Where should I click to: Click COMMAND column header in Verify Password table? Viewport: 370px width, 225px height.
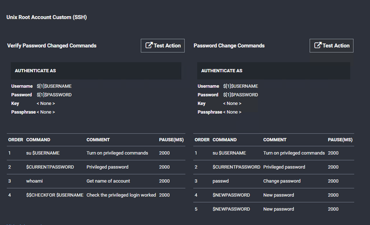click(x=38, y=140)
